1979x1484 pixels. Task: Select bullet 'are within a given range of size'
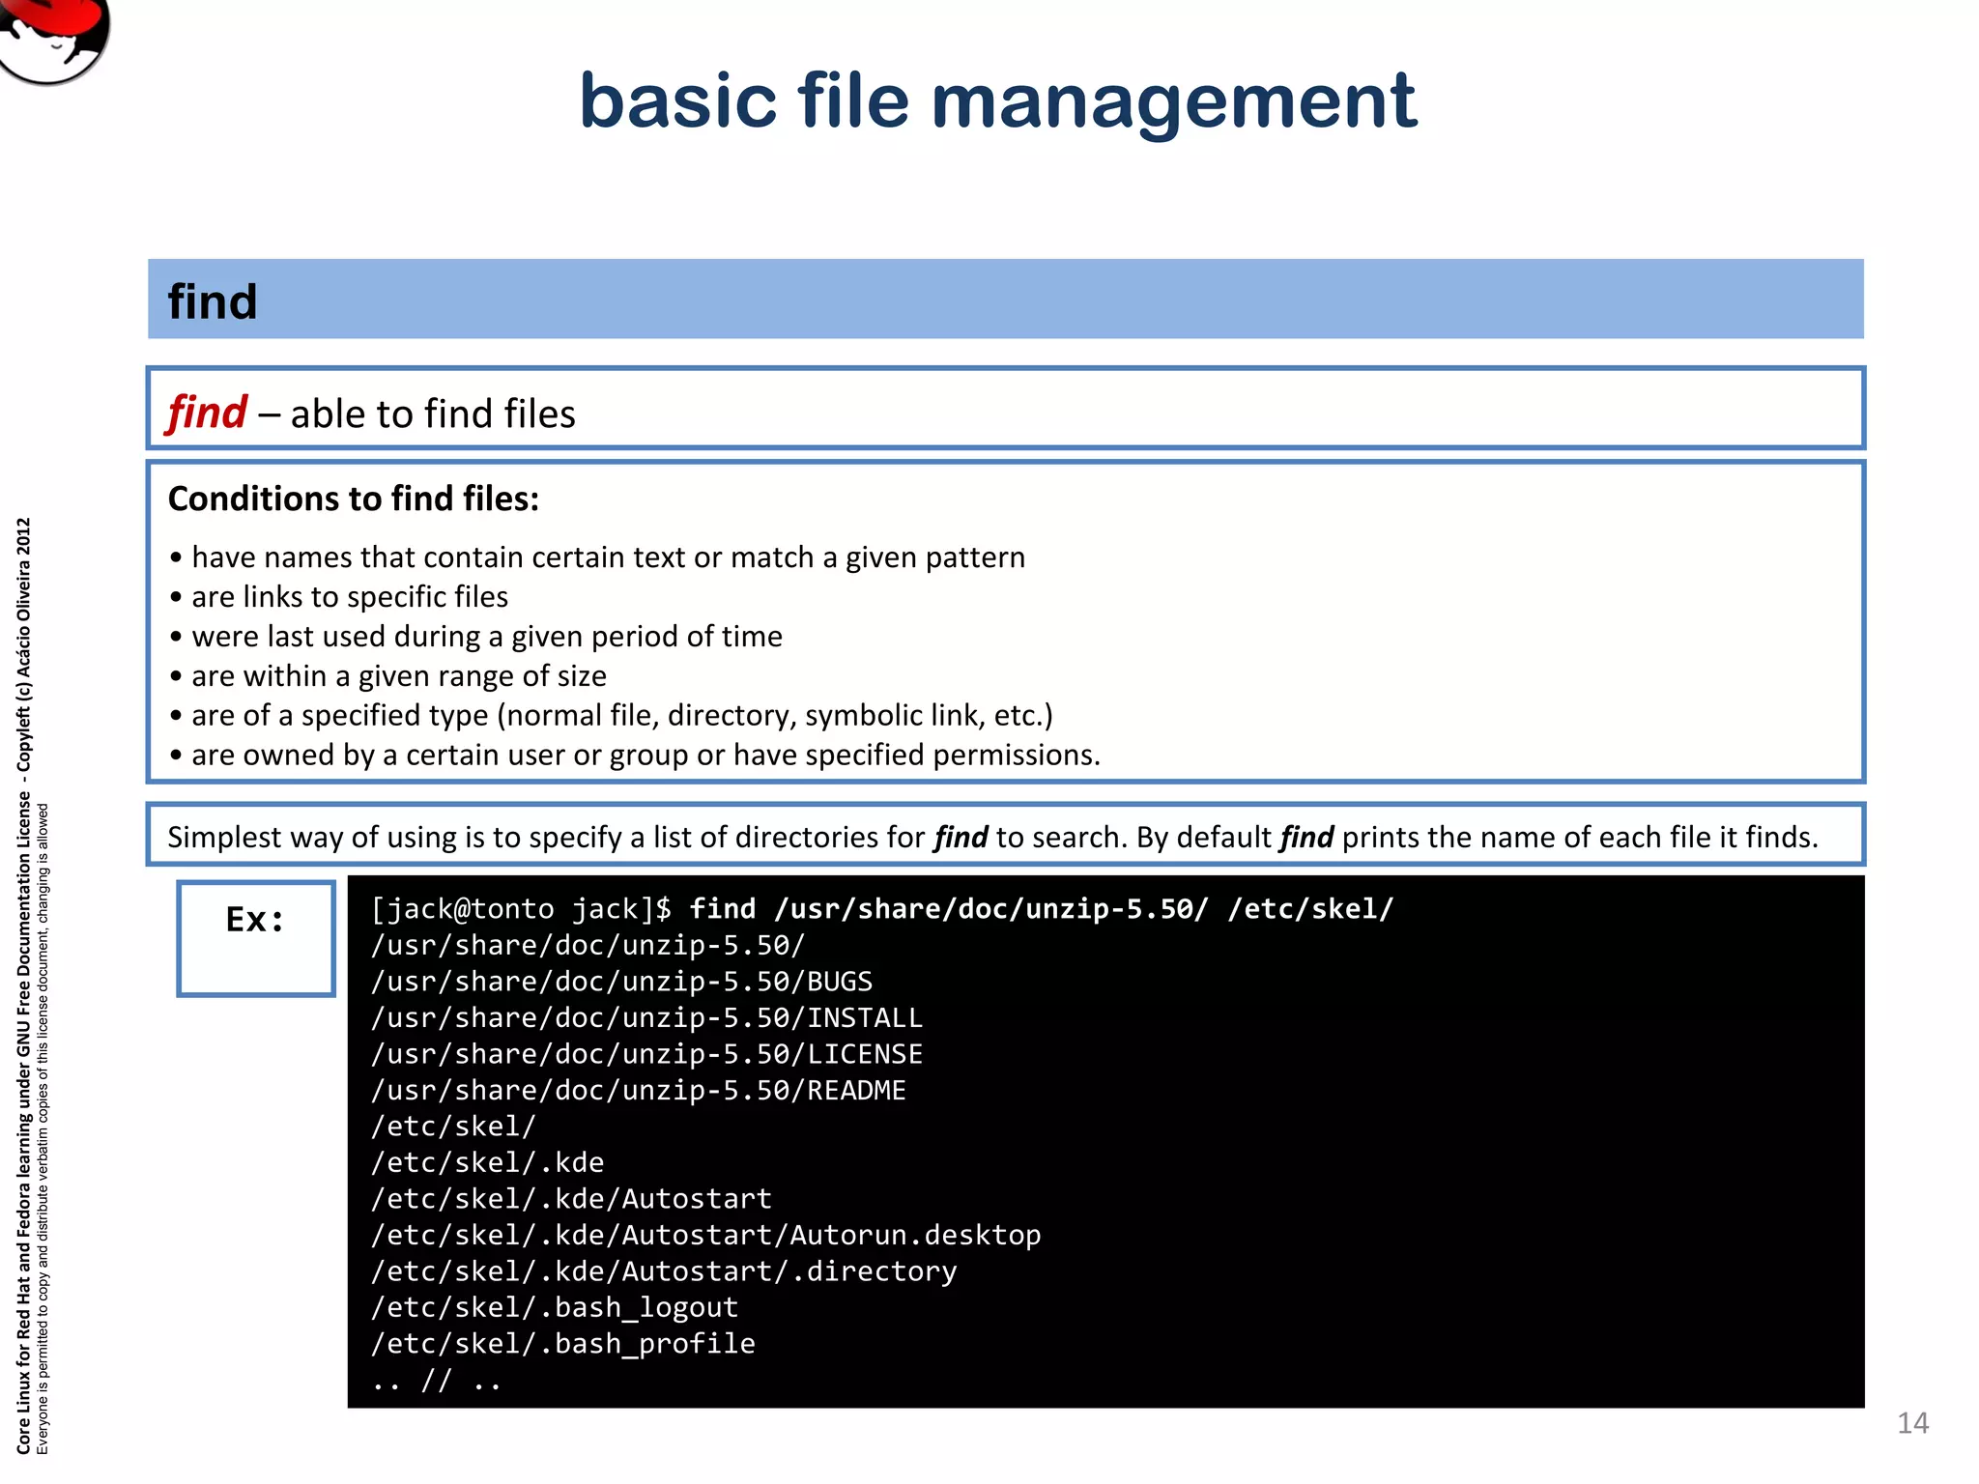387,676
